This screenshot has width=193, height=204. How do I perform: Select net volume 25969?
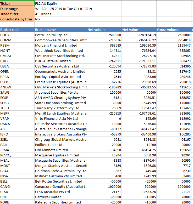point(104,108)
